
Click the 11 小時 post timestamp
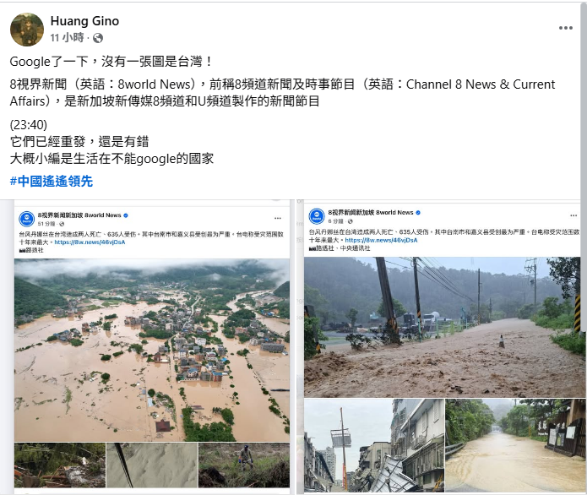coord(67,38)
